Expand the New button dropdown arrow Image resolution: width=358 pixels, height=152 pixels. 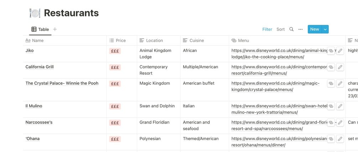[x=325, y=29]
